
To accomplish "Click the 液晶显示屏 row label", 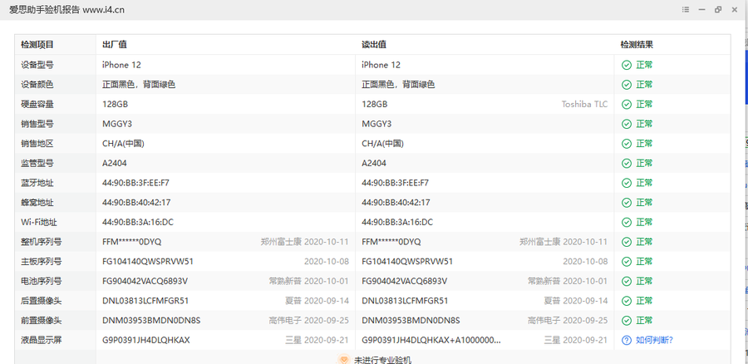I will (x=41, y=340).
